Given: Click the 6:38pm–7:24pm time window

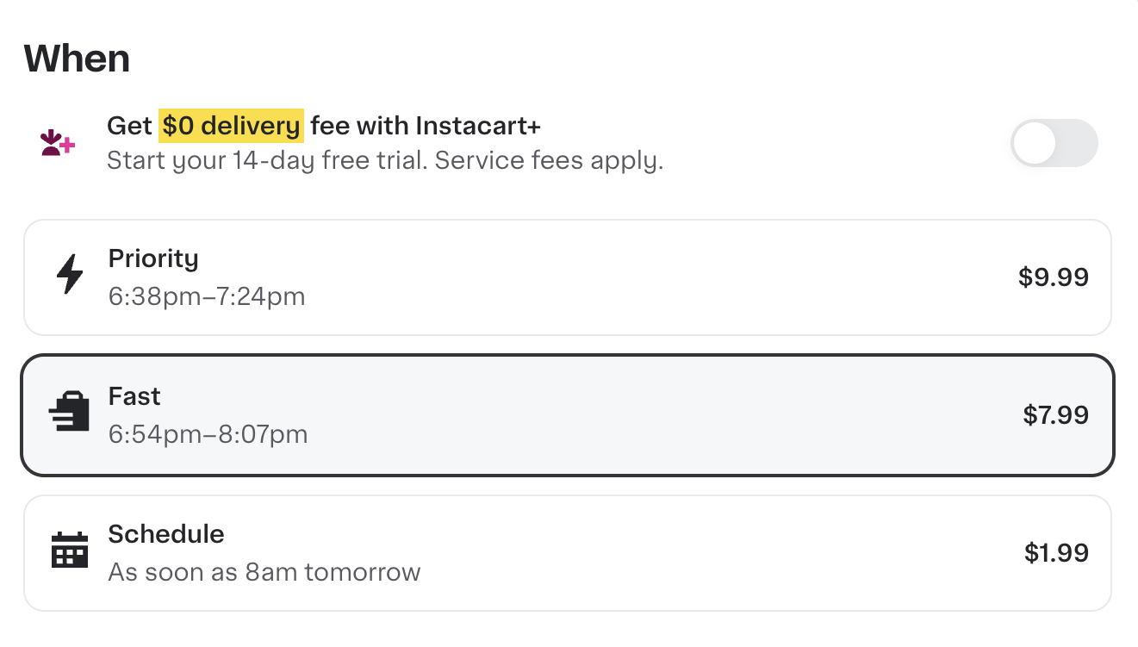Looking at the screenshot, I should click(x=207, y=296).
